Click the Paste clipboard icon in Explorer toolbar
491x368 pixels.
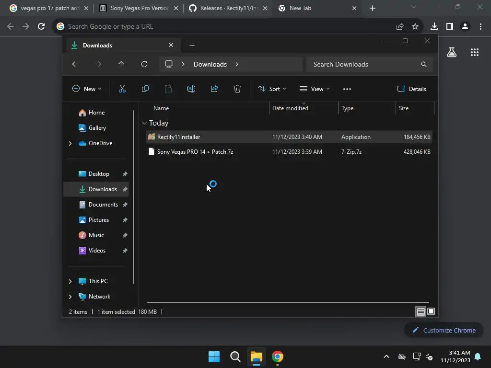[x=168, y=89]
